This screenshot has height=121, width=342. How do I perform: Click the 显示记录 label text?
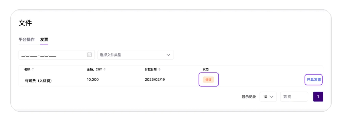[249, 97]
